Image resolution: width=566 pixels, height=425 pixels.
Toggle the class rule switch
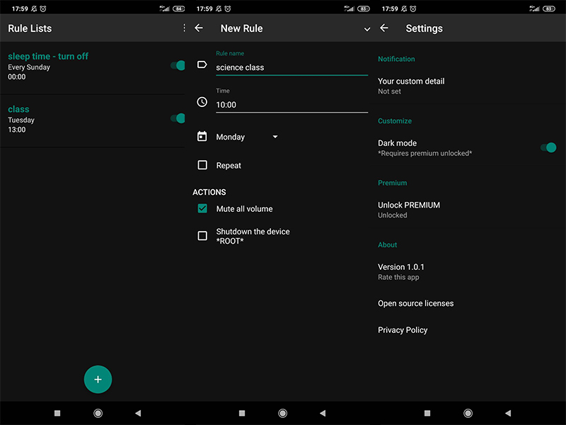click(x=178, y=118)
